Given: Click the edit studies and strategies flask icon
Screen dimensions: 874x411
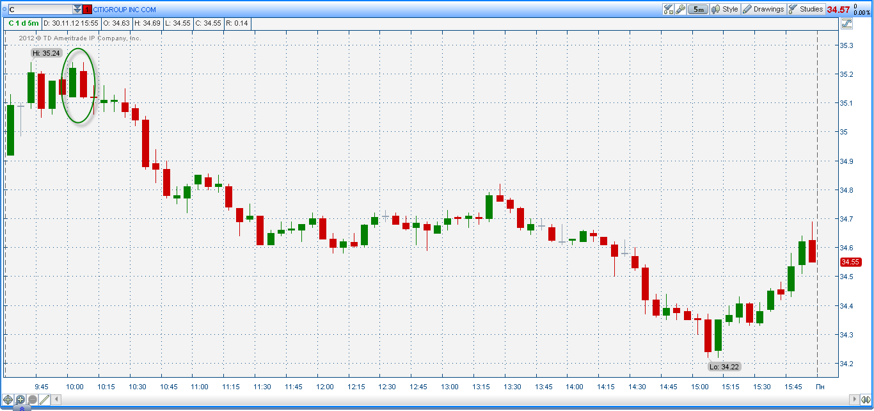Looking at the screenshot, I should point(669,9).
